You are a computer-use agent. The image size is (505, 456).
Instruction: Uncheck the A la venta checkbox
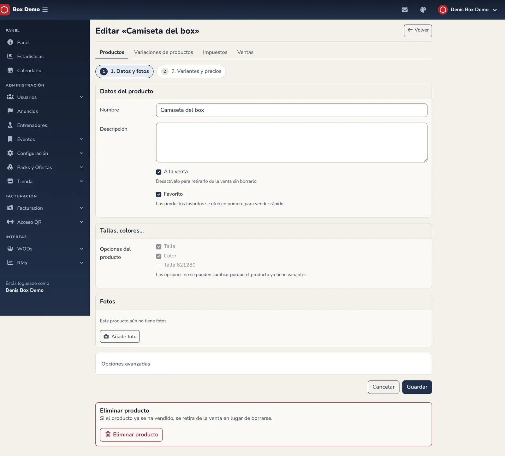159,172
